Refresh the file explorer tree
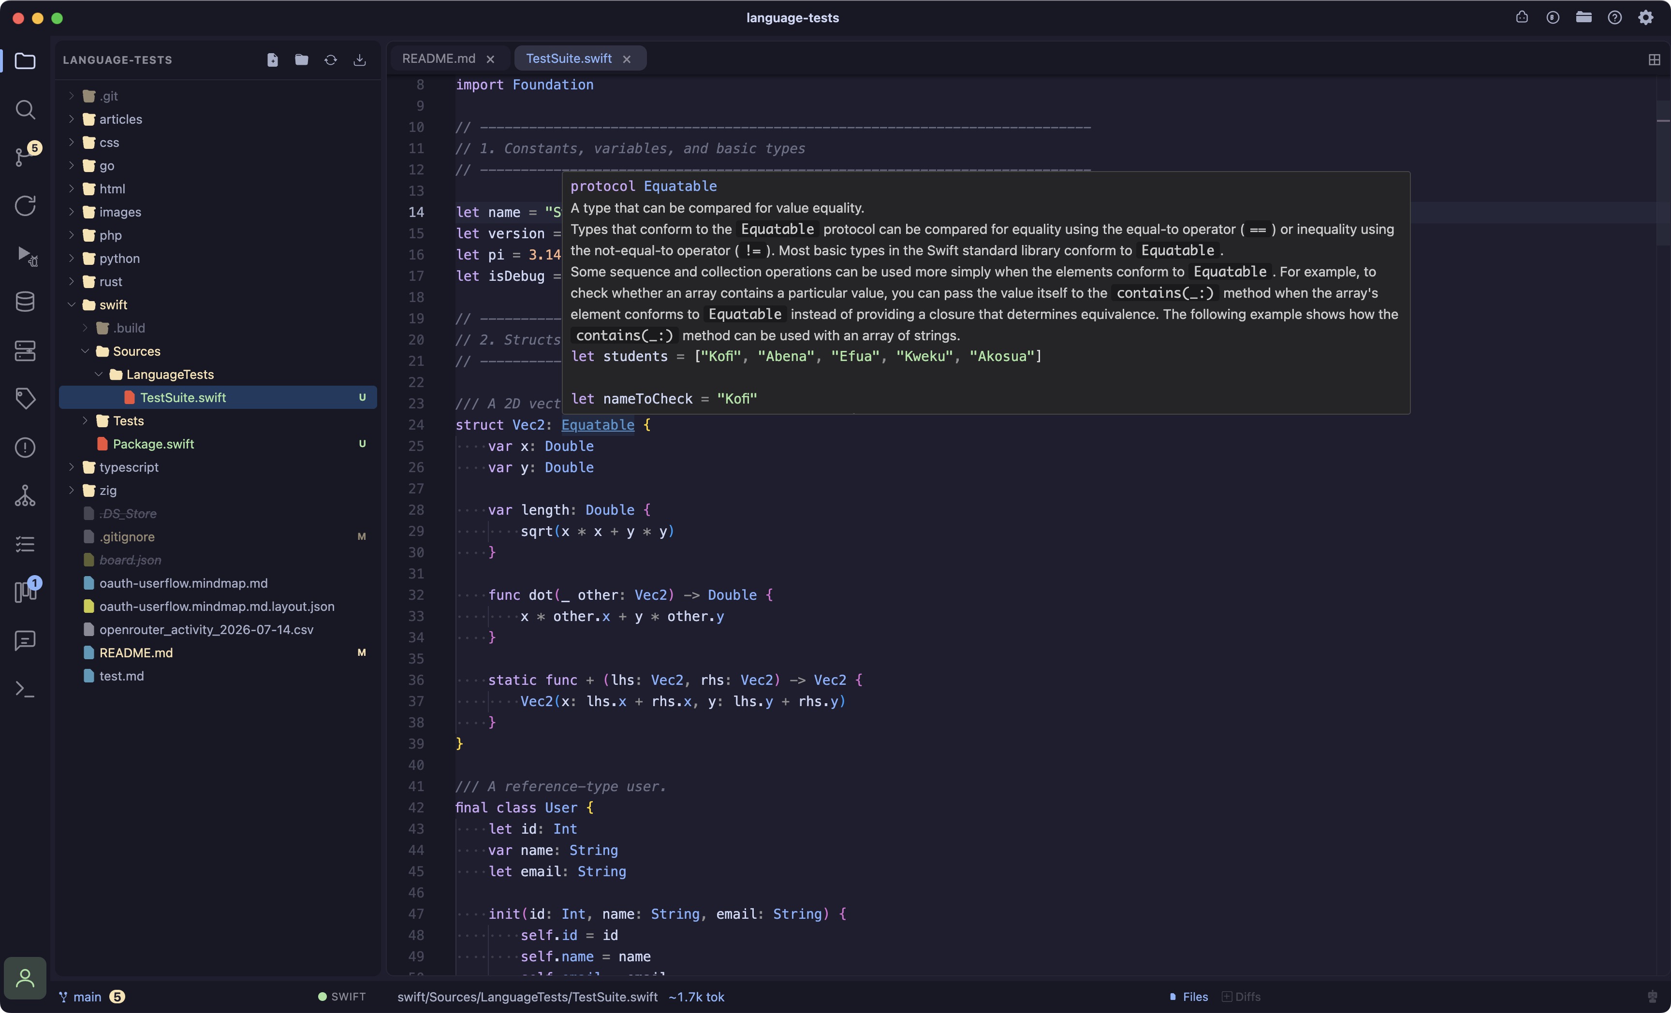Image resolution: width=1671 pixels, height=1013 pixels. (330, 59)
